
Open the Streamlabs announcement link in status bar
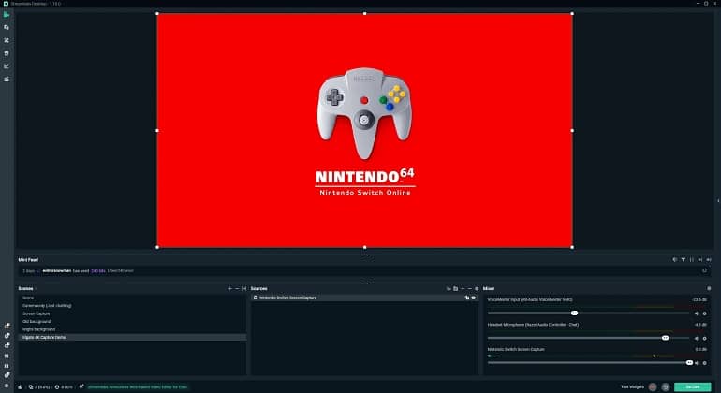point(138,387)
